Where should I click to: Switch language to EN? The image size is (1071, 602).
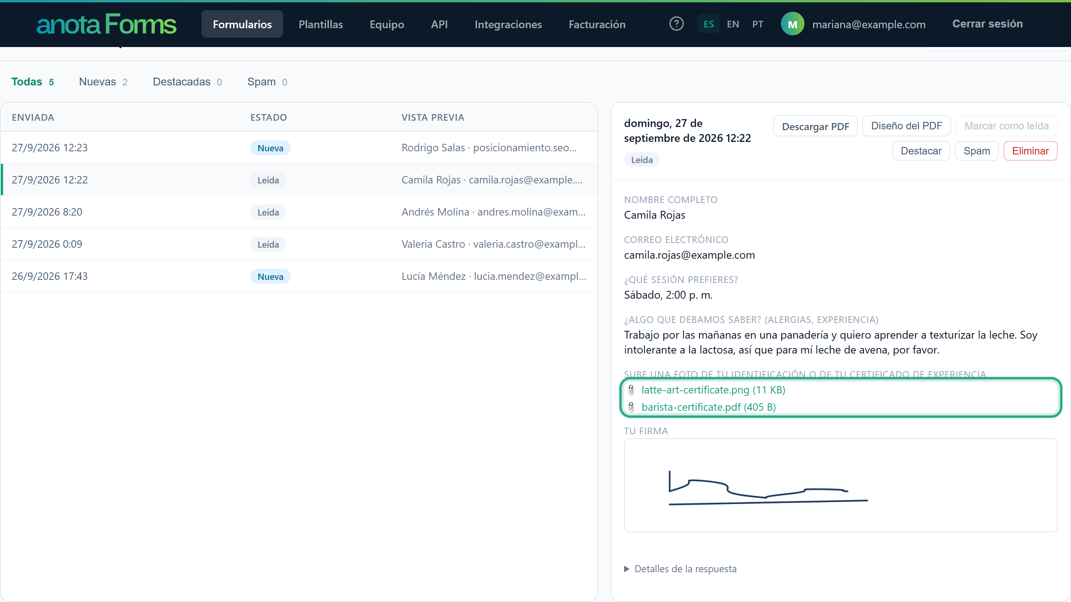733,24
